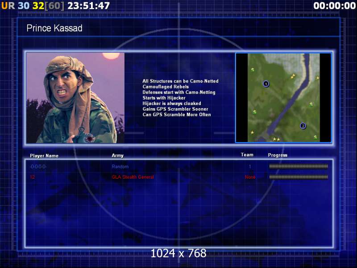Viewport: 357px width, 268px height.
Task: Click 'Can GPS Scramble More Often' perk line
Action: coord(176,114)
